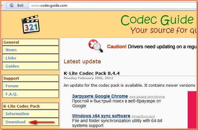
Task: Click the red X magnifier caution icon
Action: 96,46
